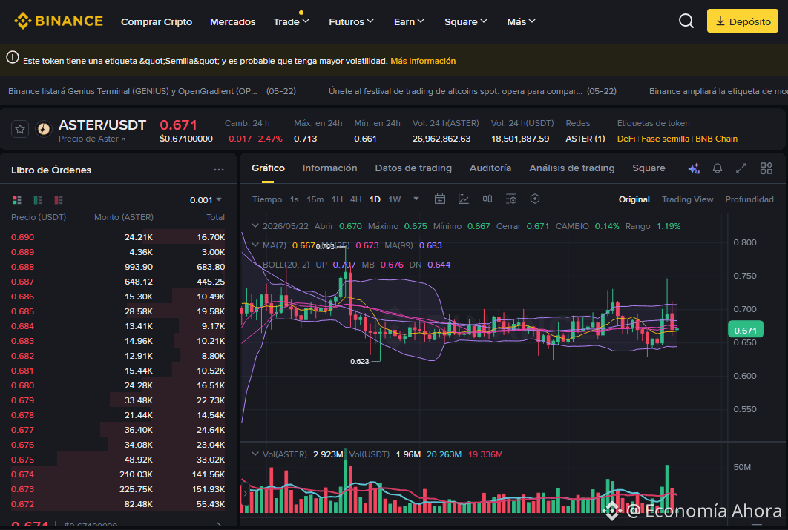
Task: Switch chart to Trading View
Action: click(x=688, y=199)
